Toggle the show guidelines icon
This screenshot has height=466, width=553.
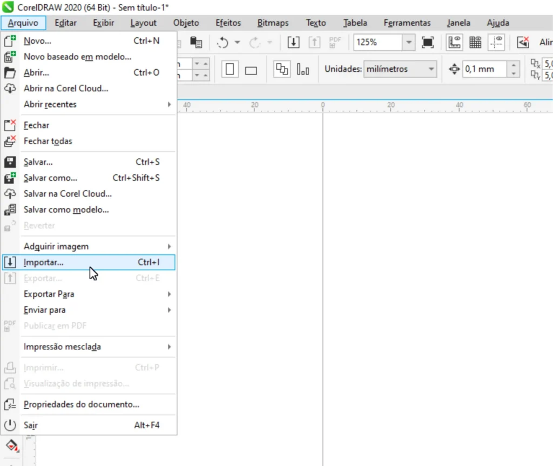tap(496, 42)
